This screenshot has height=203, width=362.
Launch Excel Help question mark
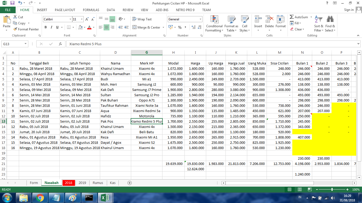(327, 3)
